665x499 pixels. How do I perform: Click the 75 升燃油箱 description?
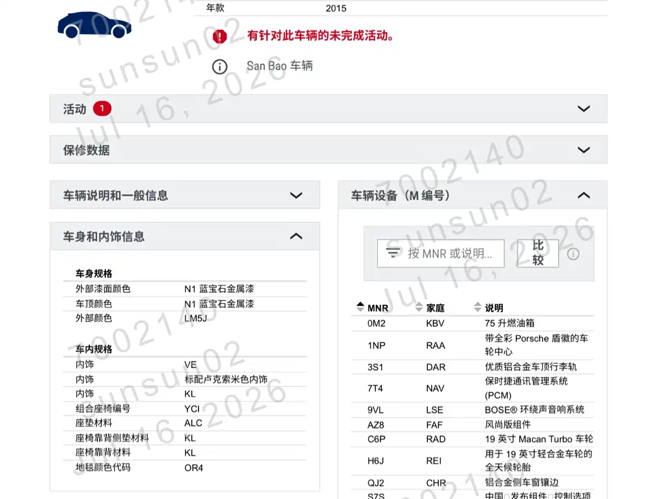pos(509,323)
